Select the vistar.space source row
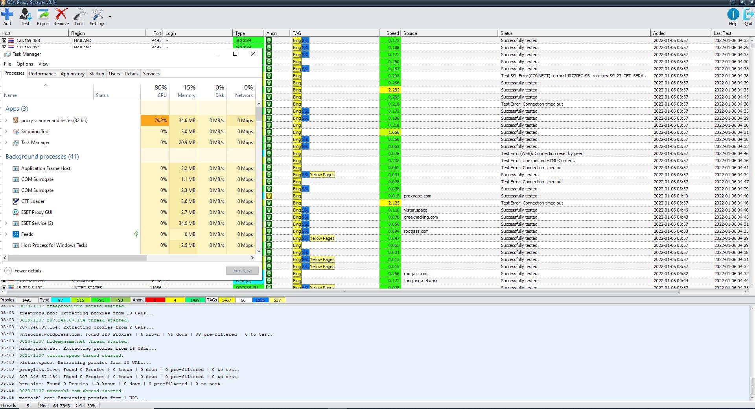The image size is (755, 409). pos(415,210)
